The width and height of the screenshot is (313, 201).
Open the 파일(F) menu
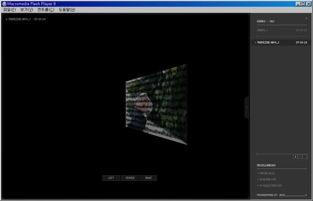[x=9, y=9]
